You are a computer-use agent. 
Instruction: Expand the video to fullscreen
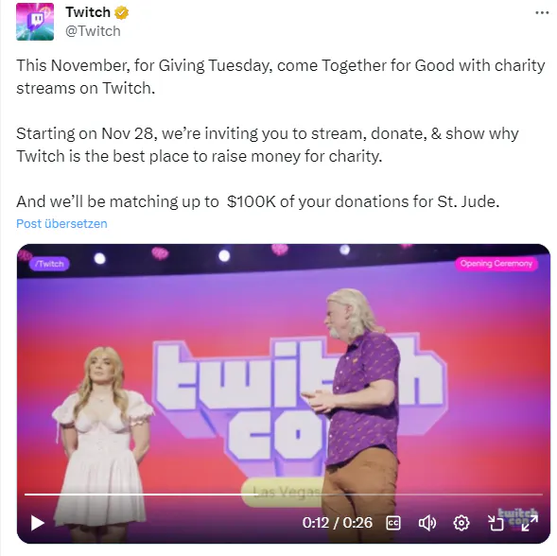[x=530, y=523]
